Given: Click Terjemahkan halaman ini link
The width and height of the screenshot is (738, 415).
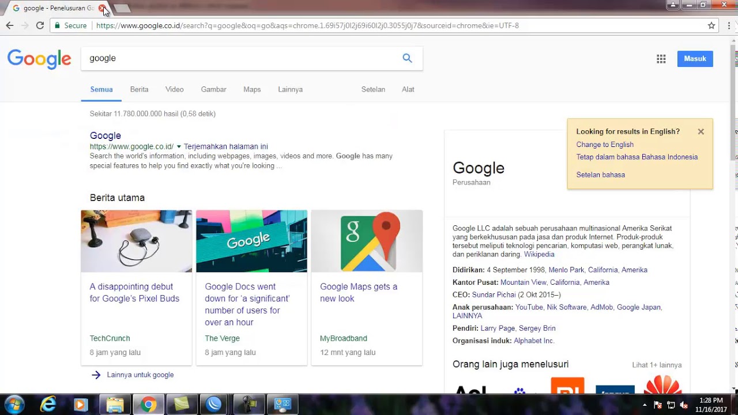Looking at the screenshot, I should pyautogui.click(x=226, y=147).
